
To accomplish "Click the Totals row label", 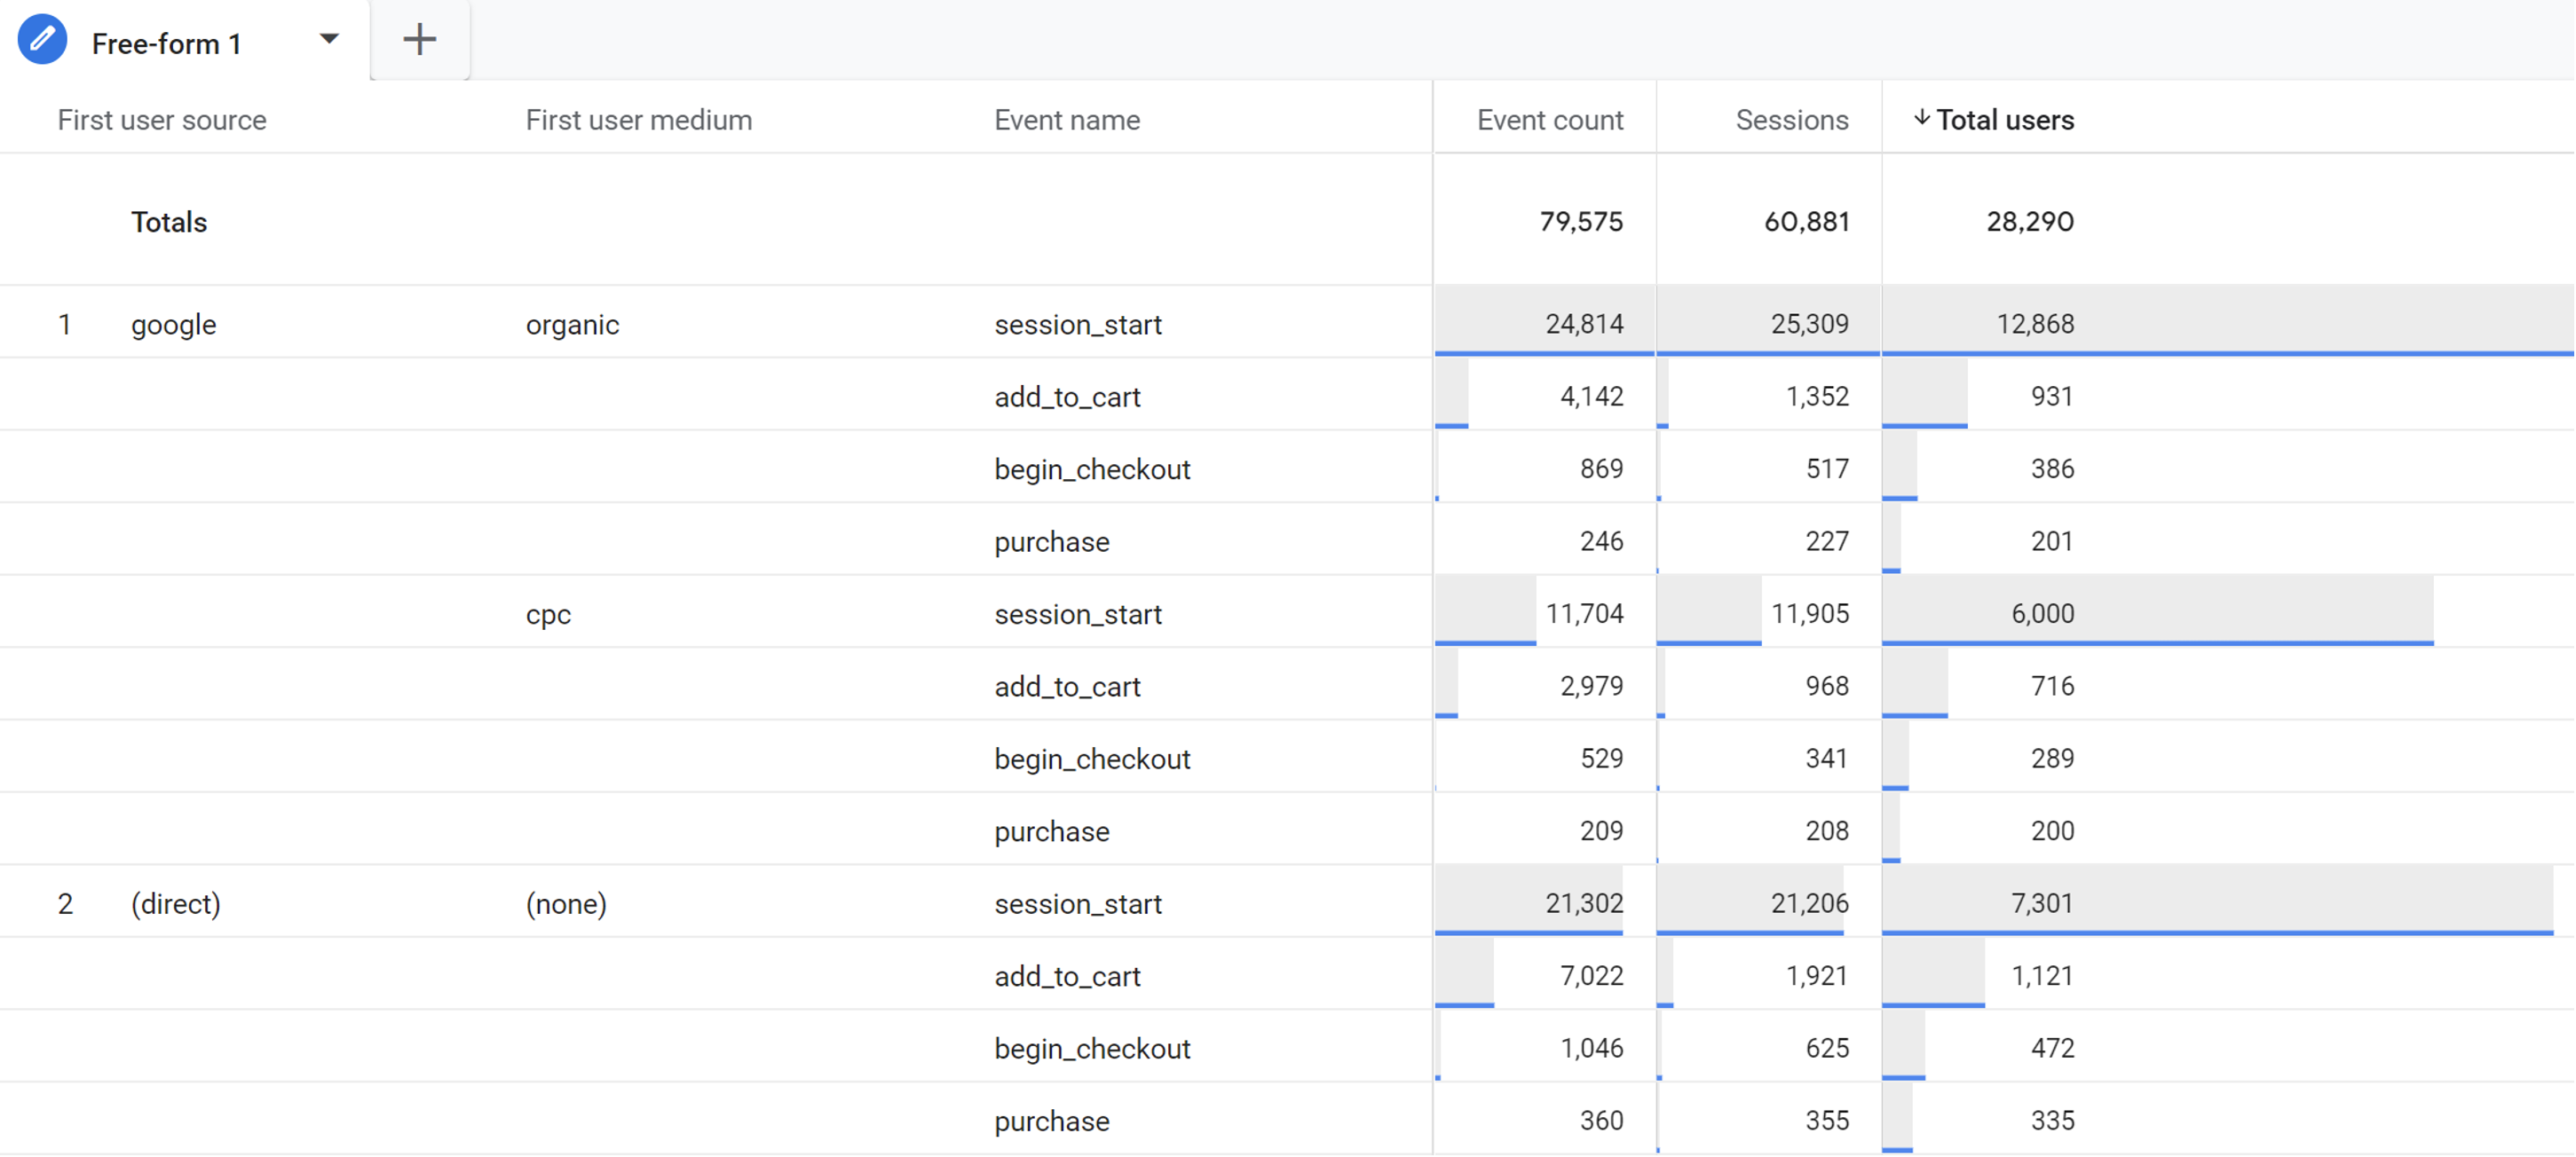I will [x=169, y=221].
